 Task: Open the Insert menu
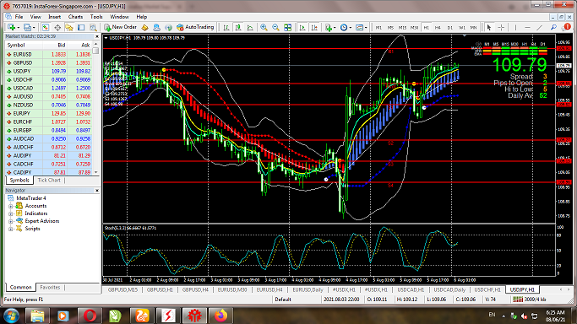coord(54,17)
